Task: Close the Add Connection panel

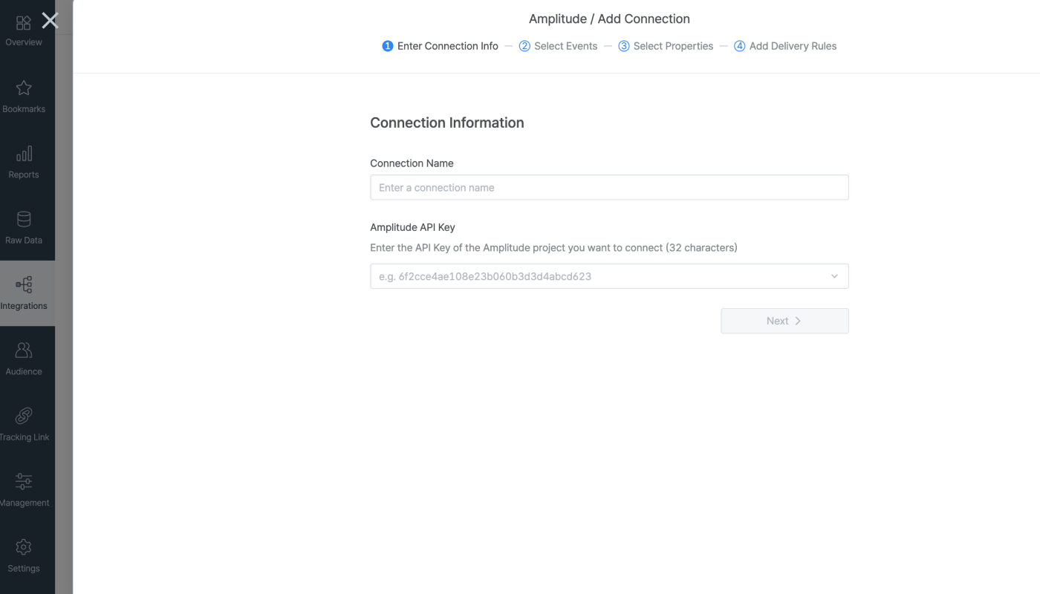Action: (x=50, y=20)
